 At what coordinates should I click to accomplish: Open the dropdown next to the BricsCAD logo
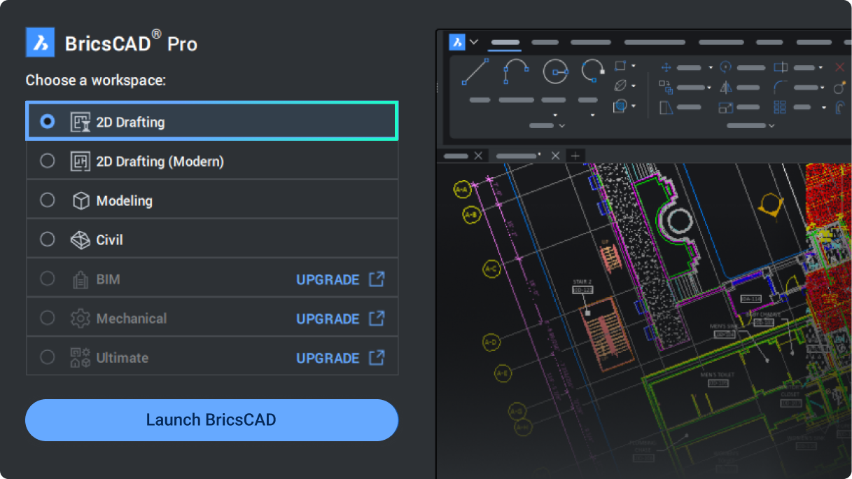point(474,41)
